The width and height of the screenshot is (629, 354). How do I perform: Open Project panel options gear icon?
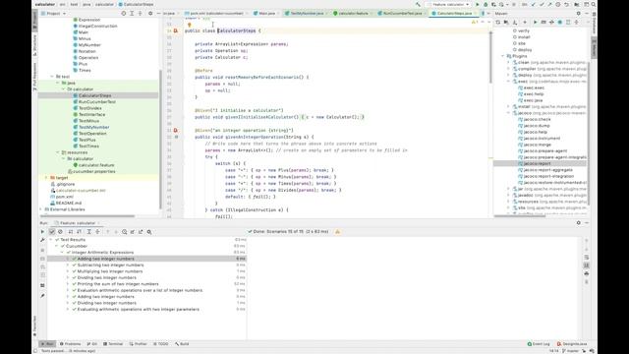pos(150,13)
